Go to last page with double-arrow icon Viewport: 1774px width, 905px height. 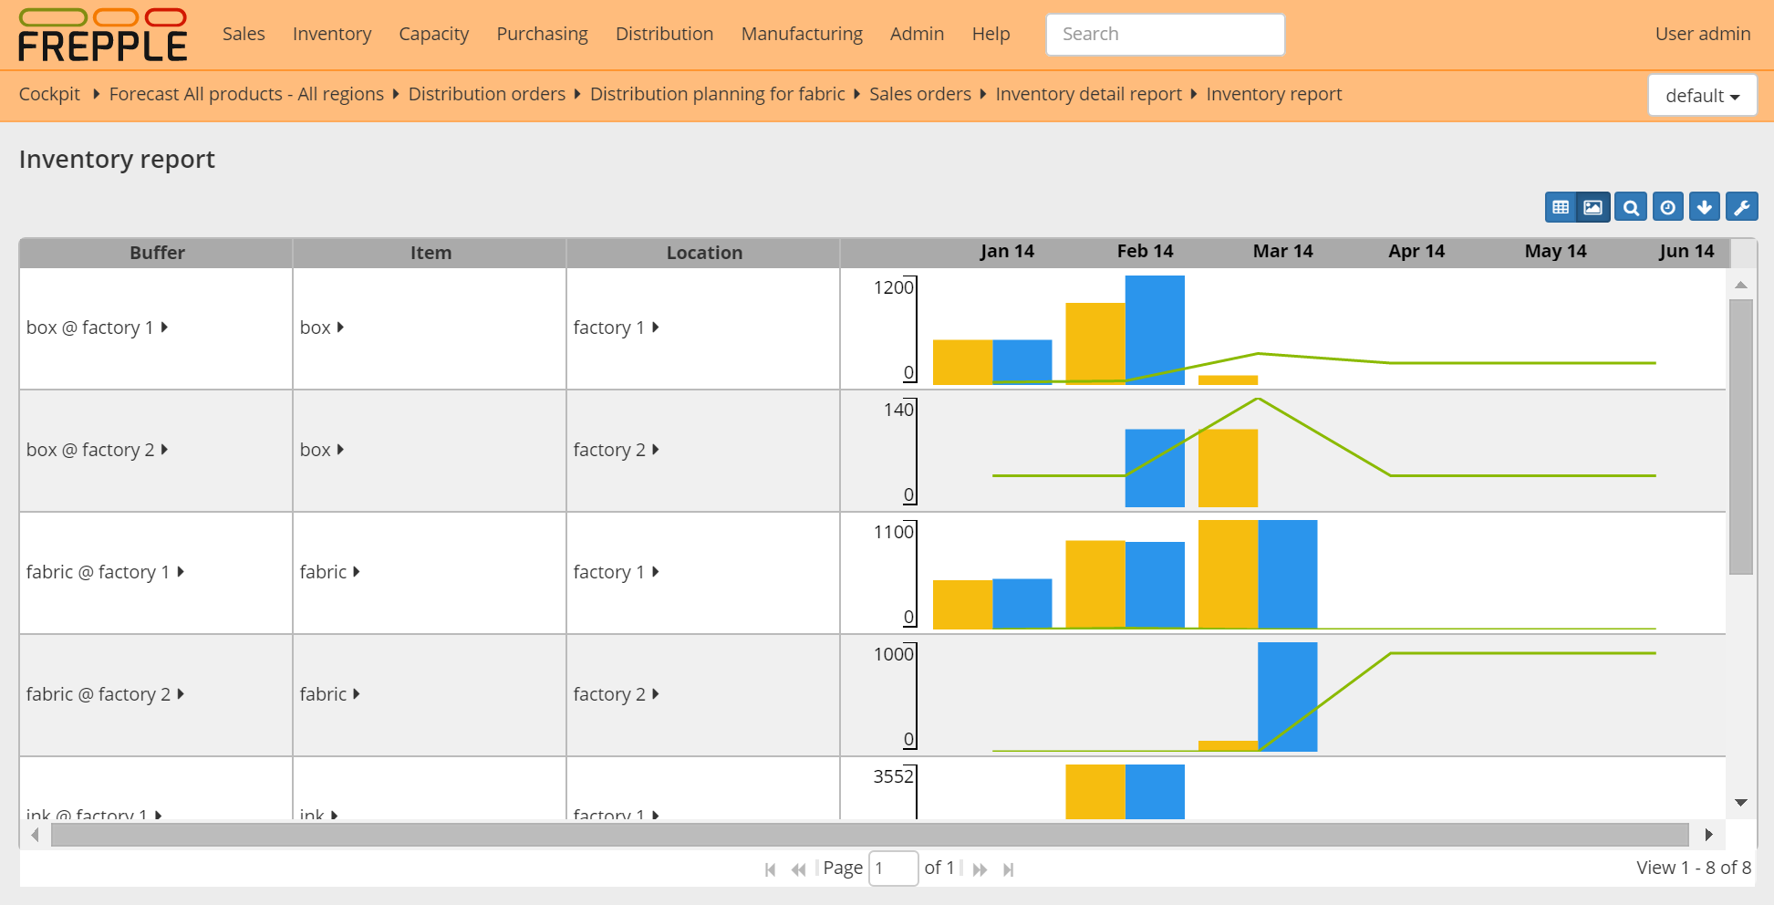(x=1009, y=868)
